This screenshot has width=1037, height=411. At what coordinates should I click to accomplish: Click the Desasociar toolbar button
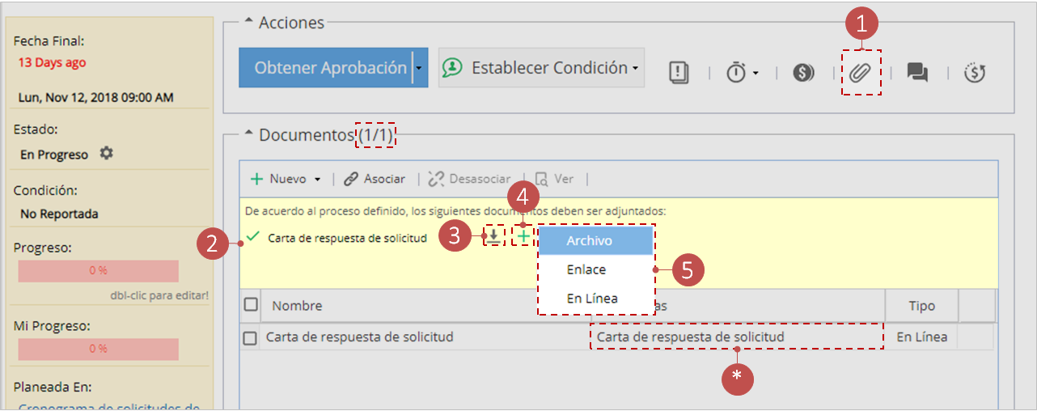tap(469, 179)
